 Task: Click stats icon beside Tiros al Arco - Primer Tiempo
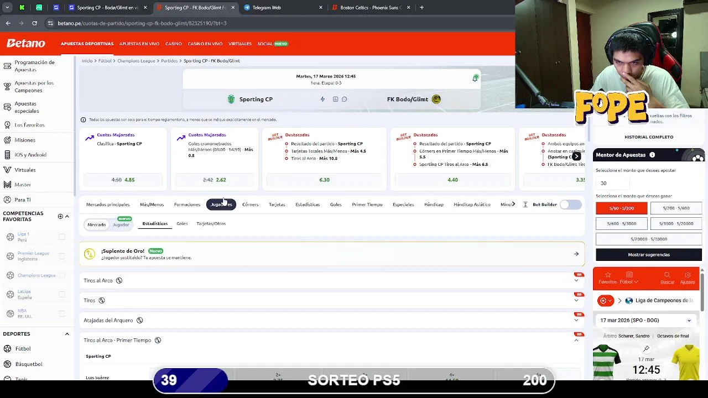(158, 340)
